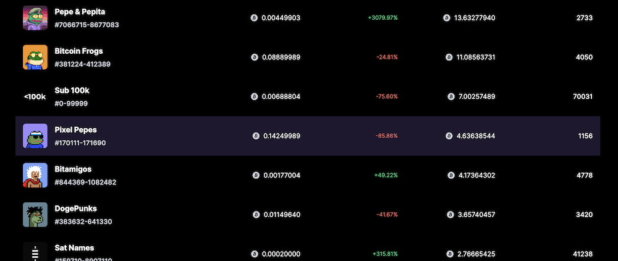Click the Sub 100k collection icon

[35, 96]
